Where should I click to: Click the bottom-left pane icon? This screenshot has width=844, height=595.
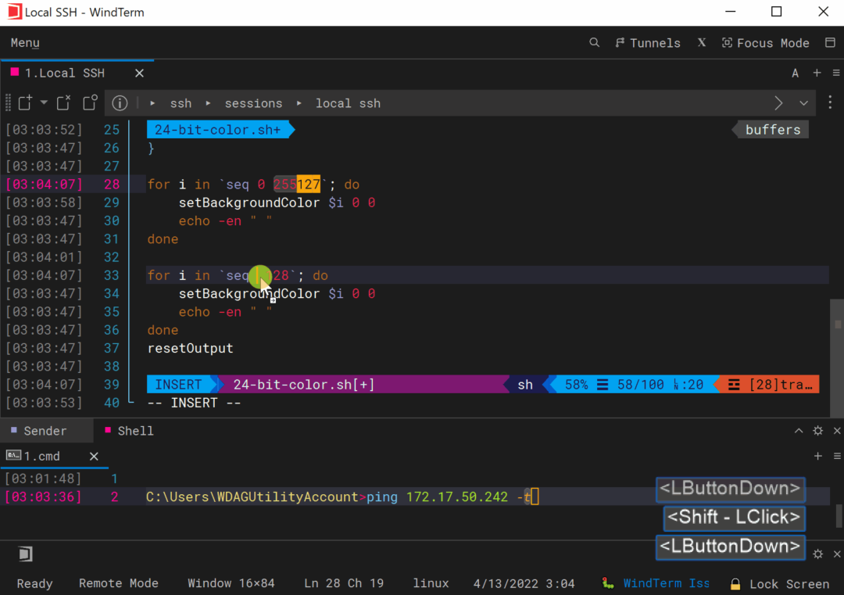[x=25, y=554]
